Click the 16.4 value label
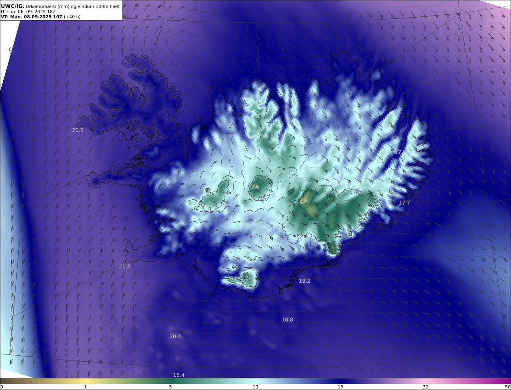 pos(179,375)
